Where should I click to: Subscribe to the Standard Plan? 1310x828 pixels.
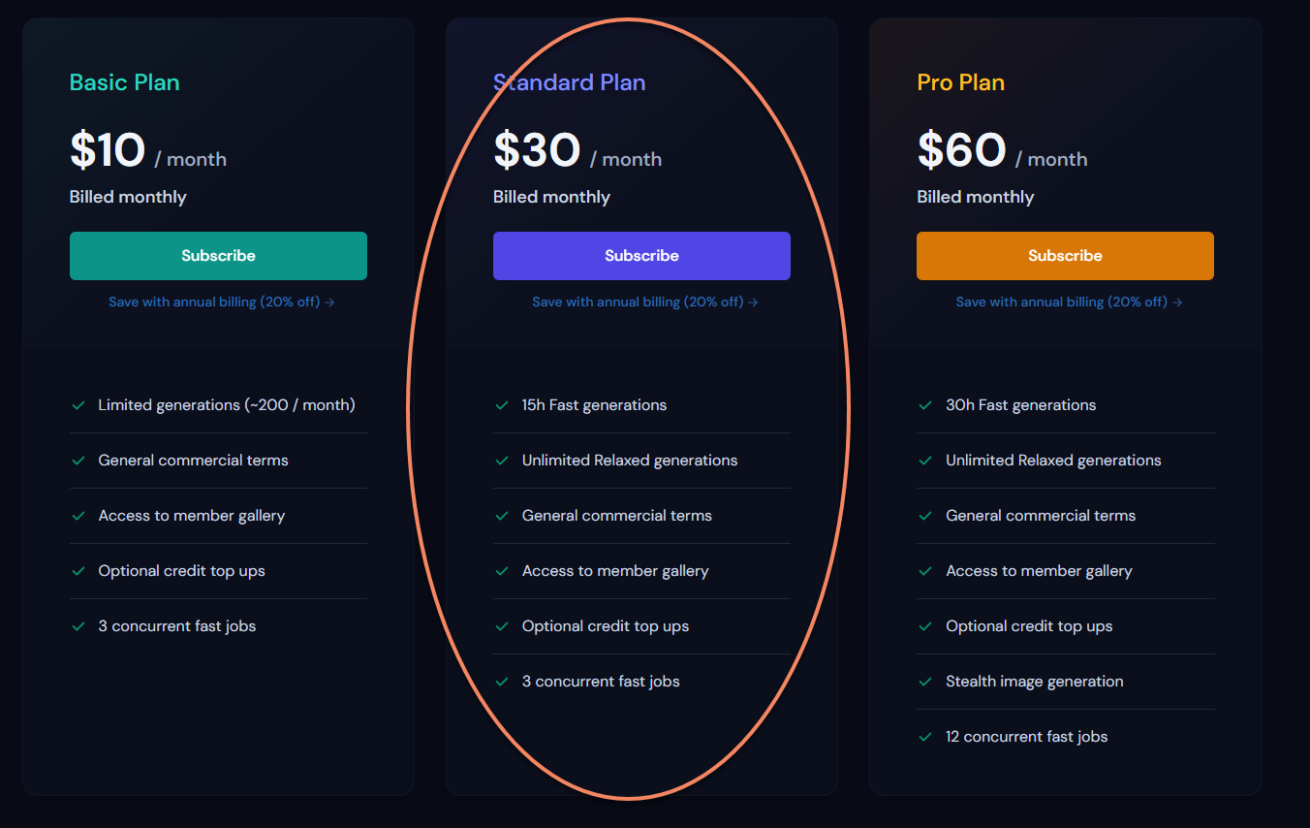(641, 256)
